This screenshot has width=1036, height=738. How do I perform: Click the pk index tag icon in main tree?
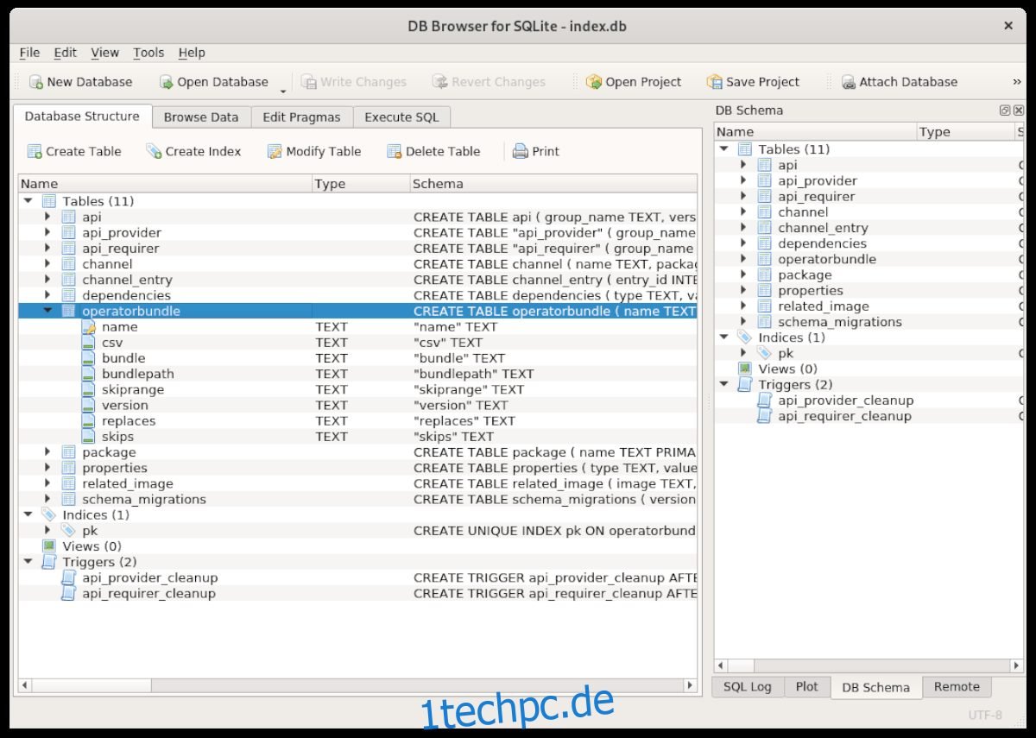pyautogui.click(x=68, y=531)
